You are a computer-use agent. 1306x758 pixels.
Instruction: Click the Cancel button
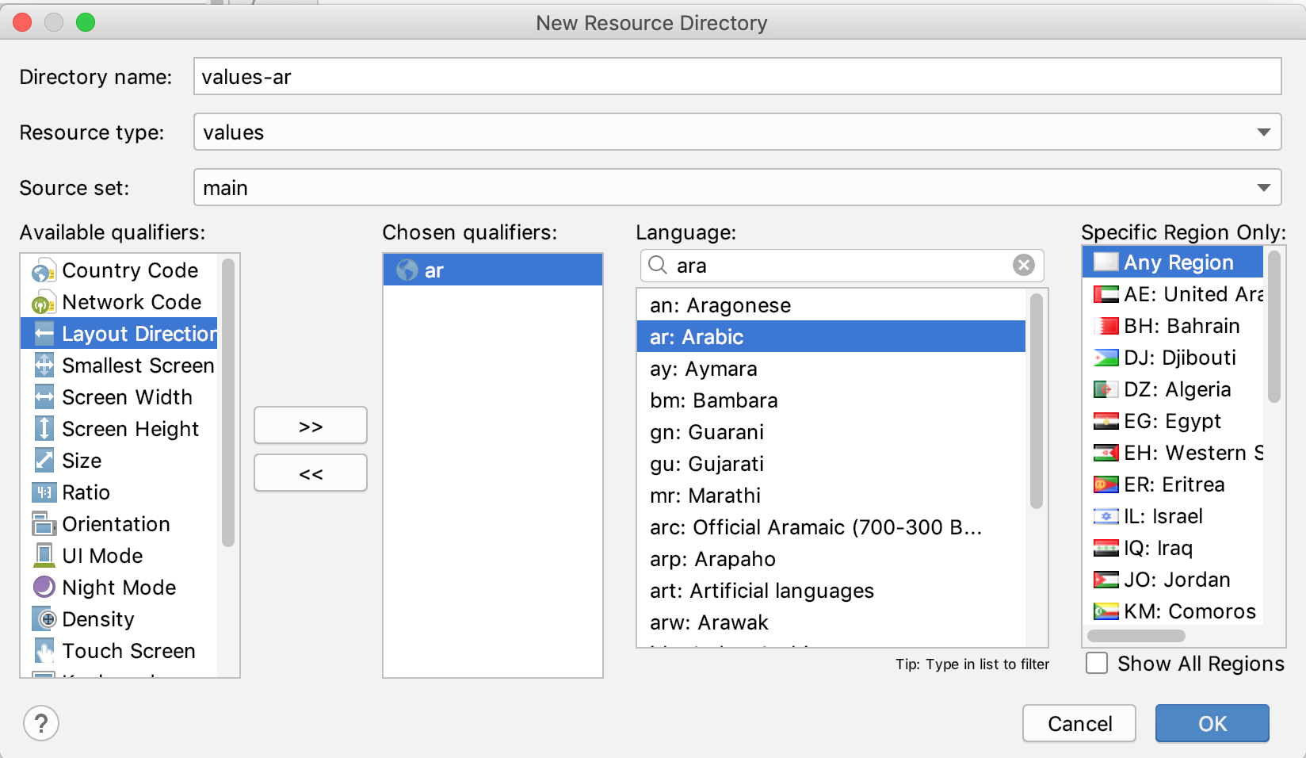point(1079,723)
